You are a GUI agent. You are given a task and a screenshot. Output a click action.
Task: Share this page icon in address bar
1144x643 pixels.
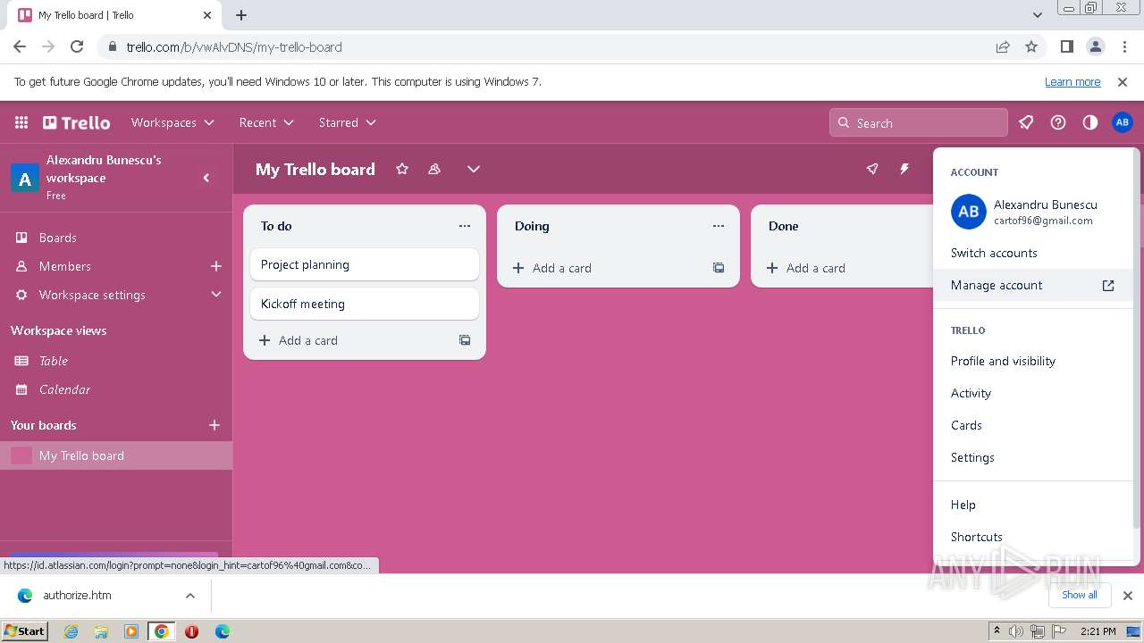click(1003, 46)
